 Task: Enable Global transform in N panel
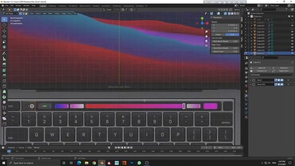click(218, 35)
